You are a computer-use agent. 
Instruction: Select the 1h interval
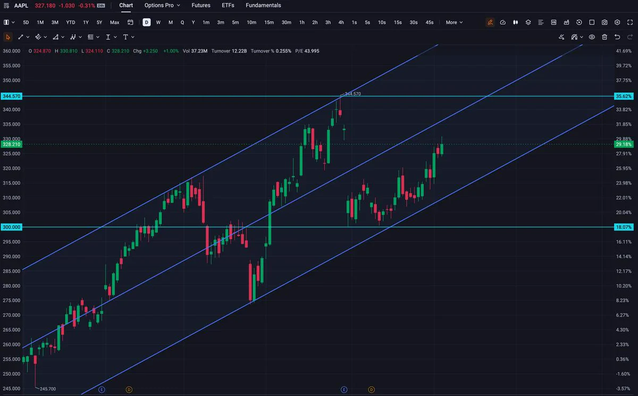pos(302,22)
